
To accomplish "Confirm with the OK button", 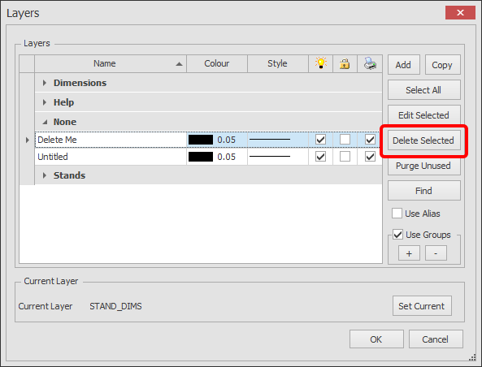I will [x=376, y=339].
